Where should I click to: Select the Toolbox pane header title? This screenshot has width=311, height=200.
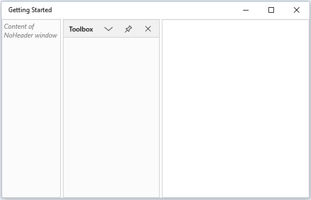pos(81,29)
